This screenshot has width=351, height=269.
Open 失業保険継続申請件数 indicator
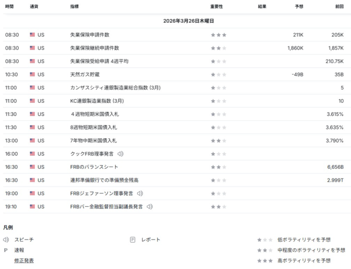coord(95,48)
